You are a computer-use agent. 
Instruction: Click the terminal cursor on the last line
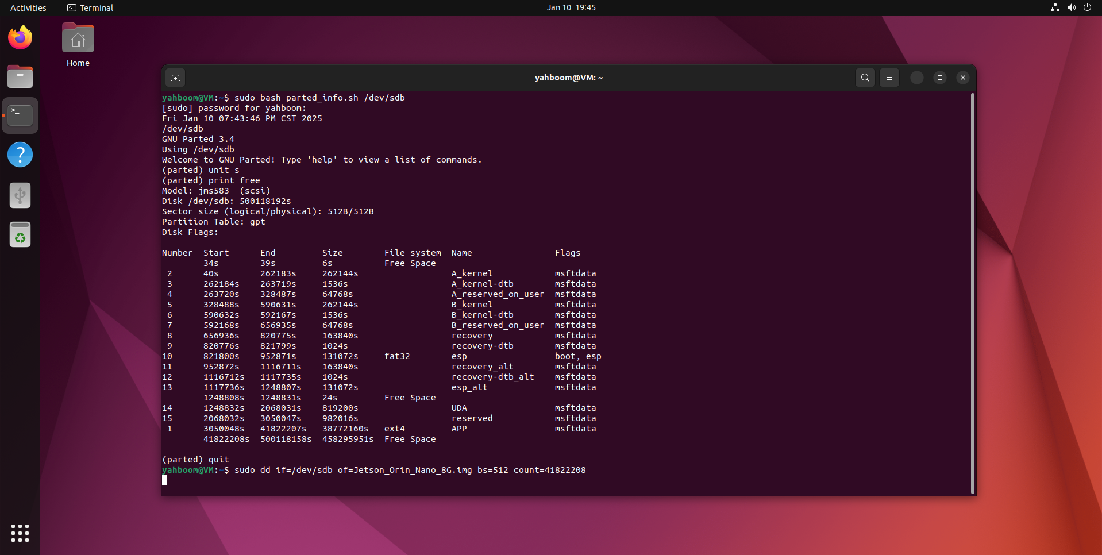coord(165,480)
